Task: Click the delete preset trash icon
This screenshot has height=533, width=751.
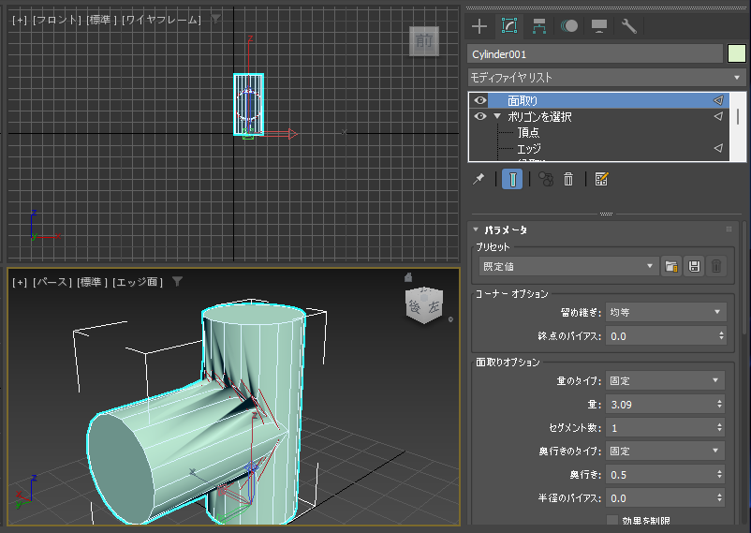Action: coord(716,266)
